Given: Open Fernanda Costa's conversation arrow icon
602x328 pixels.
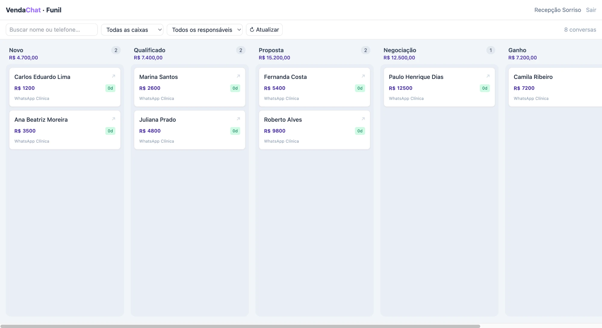Looking at the screenshot, I should click(363, 76).
